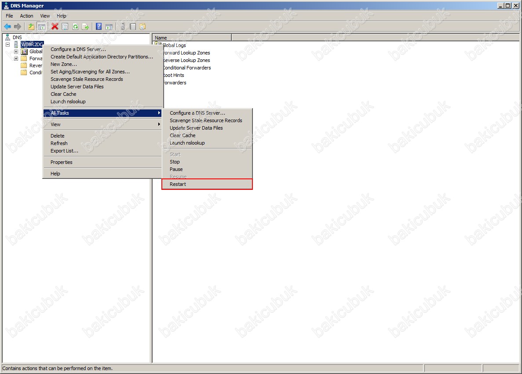Screen dimensions: 522x374
Task: Click the Conditional Forwarders folder icon in tree
Action: click(x=24, y=73)
